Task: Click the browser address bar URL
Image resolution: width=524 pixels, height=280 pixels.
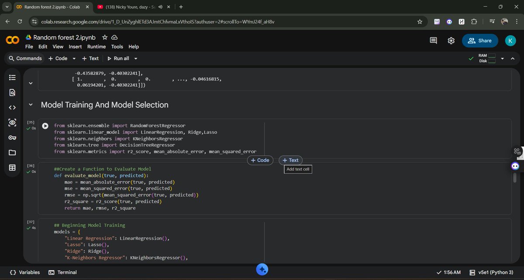Action: pos(158,21)
